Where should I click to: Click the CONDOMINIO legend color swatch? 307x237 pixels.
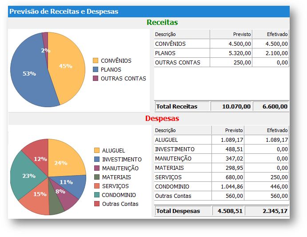pos(96,195)
